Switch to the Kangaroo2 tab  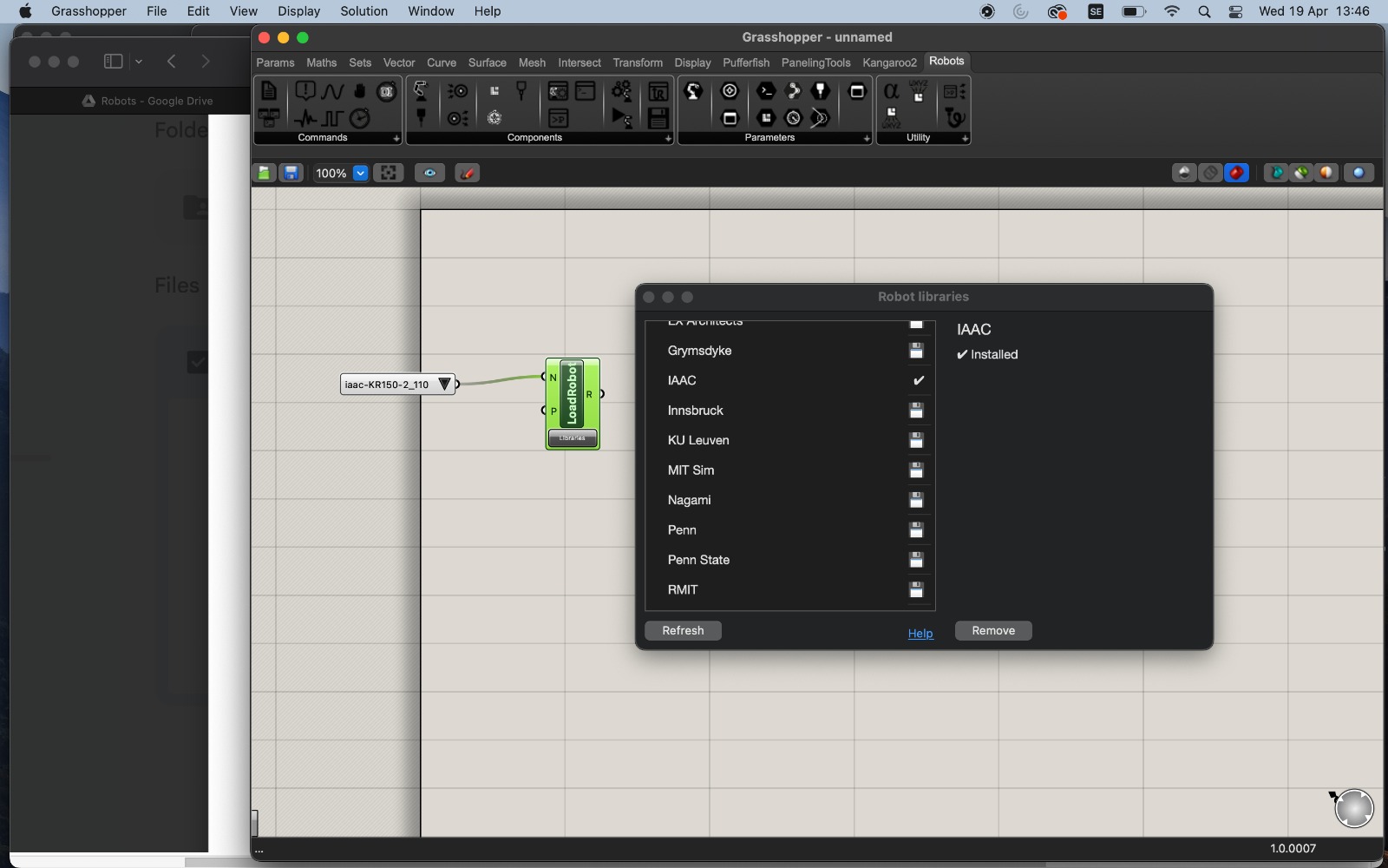coord(889,62)
